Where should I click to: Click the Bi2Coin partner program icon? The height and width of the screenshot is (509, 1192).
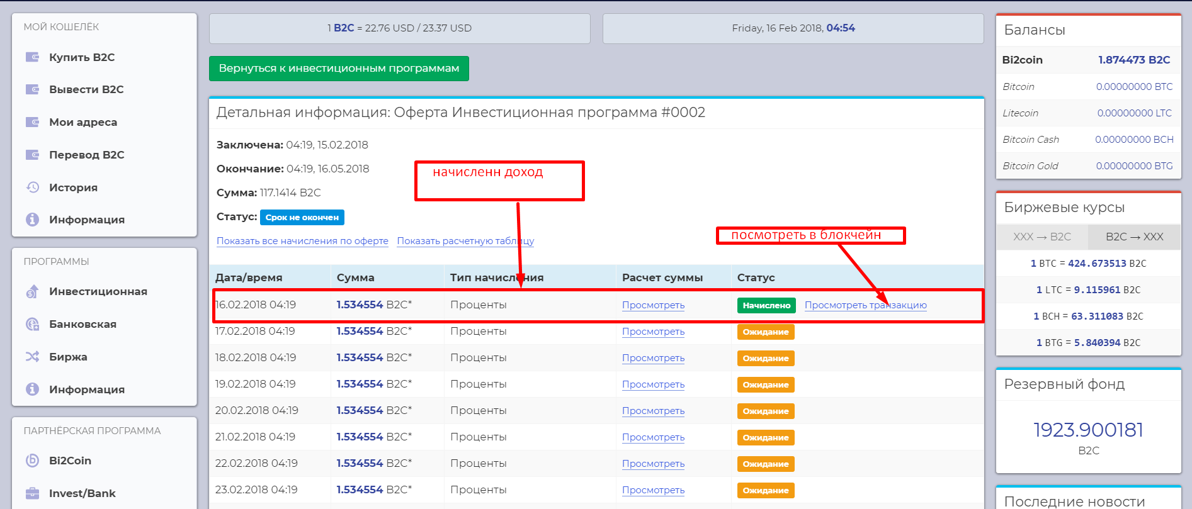pyautogui.click(x=32, y=461)
